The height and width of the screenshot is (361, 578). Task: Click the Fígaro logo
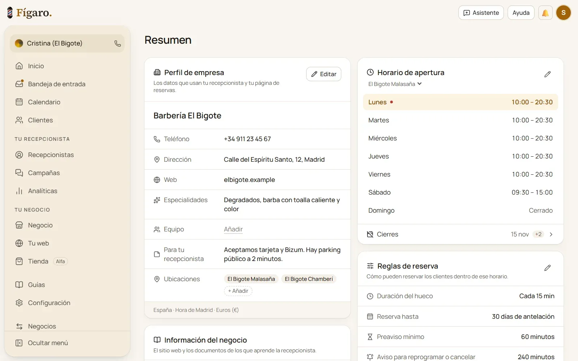(30, 13)
